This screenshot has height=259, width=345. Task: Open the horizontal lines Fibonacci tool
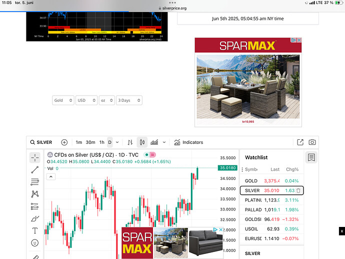click(x=35, y=182)
